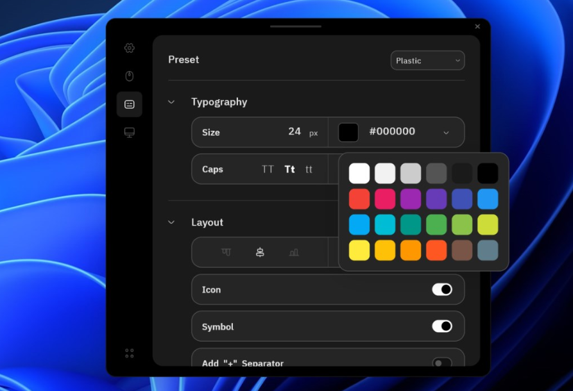
Task: Pick the deep orange-red swatch
Action: (x=436, y=250)
